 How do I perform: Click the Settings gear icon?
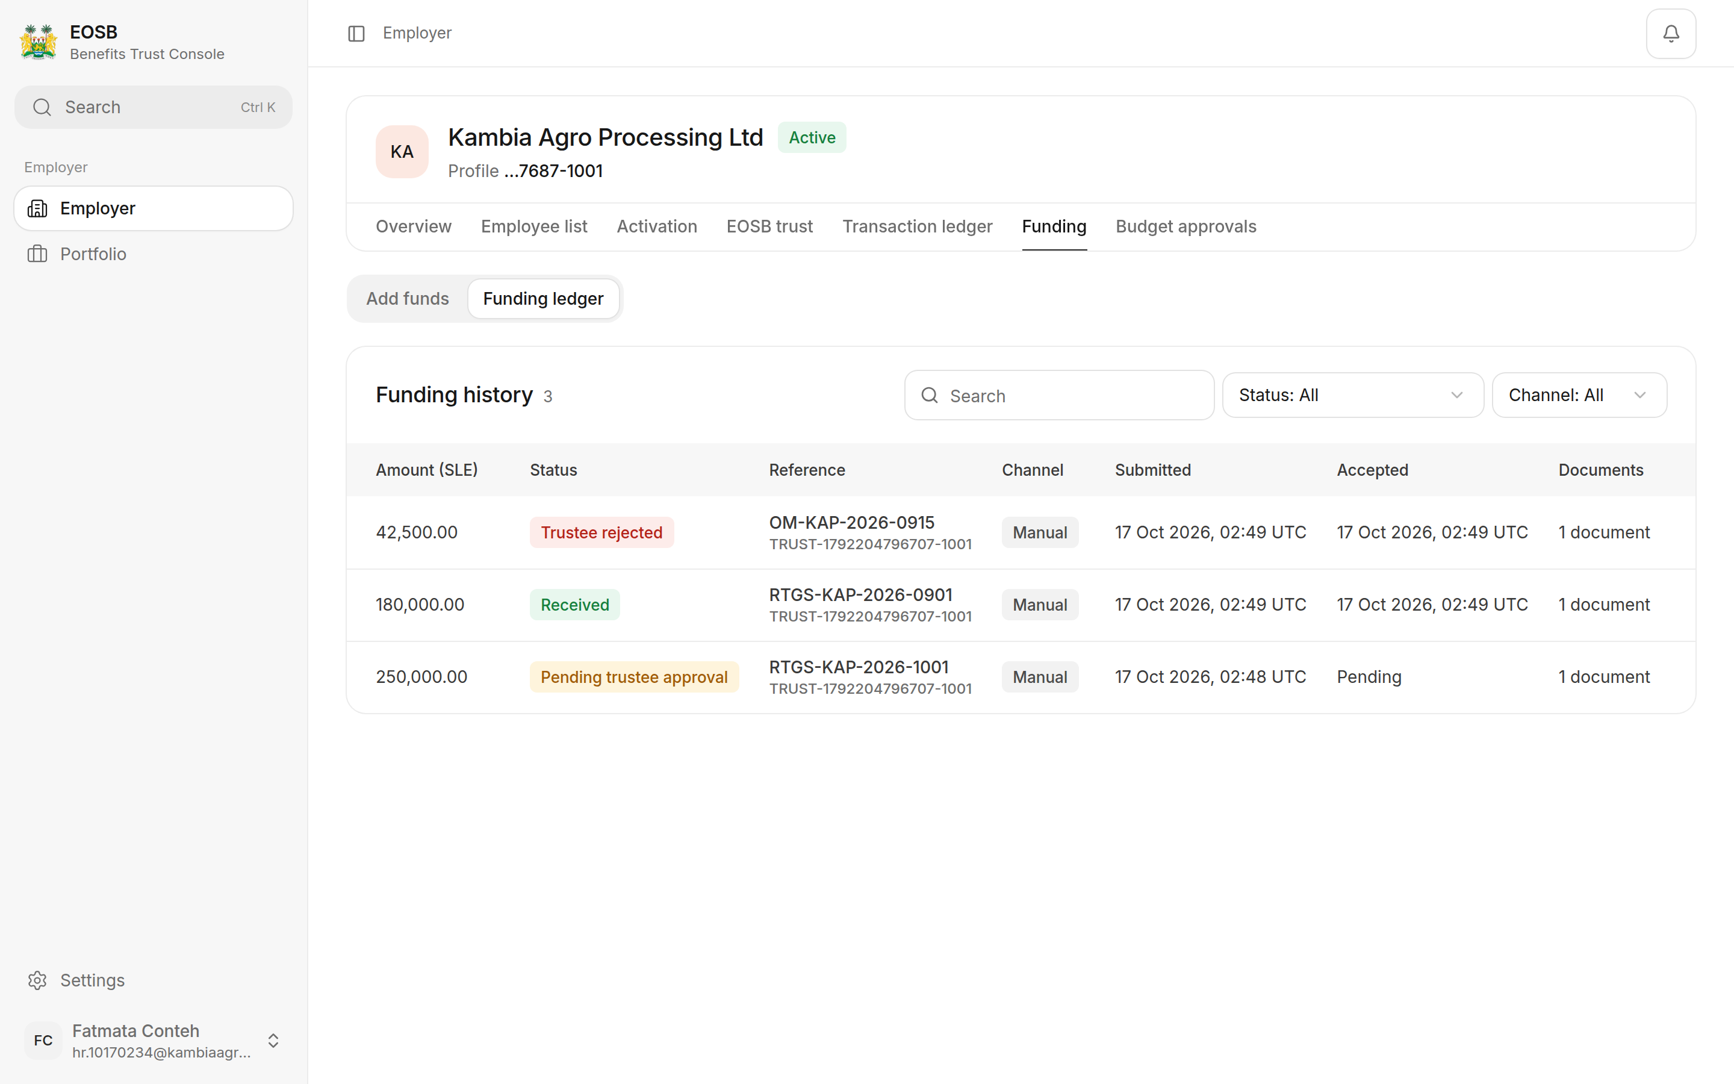[37, 980]
